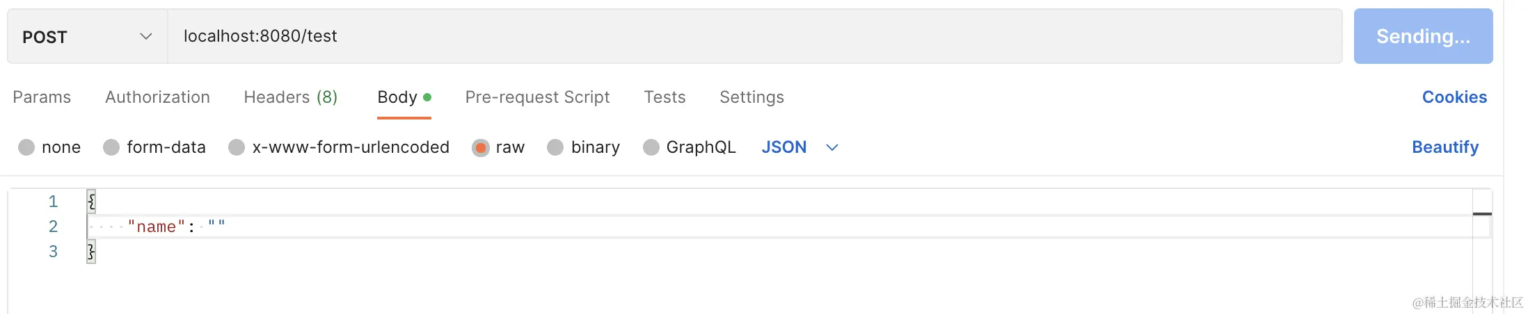Open the Settings tab

pyautogui.click(x=751, y=97)
